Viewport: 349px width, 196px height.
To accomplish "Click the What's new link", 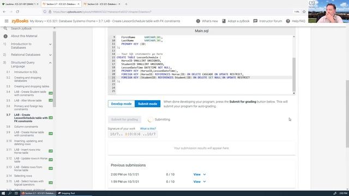I will click(210, 21).
